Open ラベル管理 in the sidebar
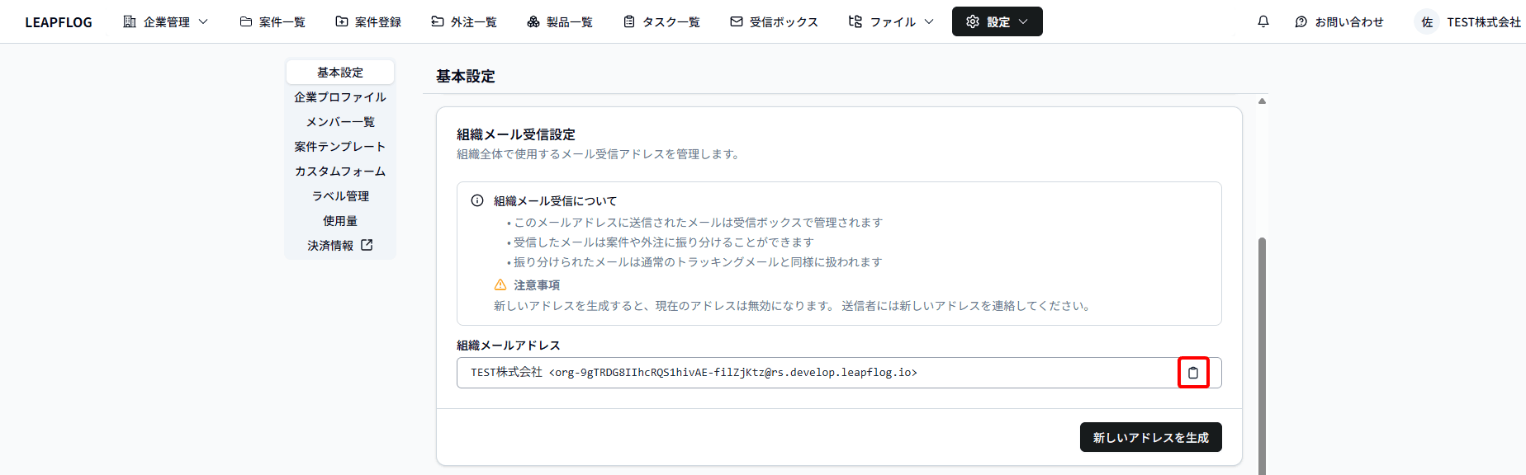Image resolution: width=1526 pixels, height=475 pixels. tap(340, 196)
